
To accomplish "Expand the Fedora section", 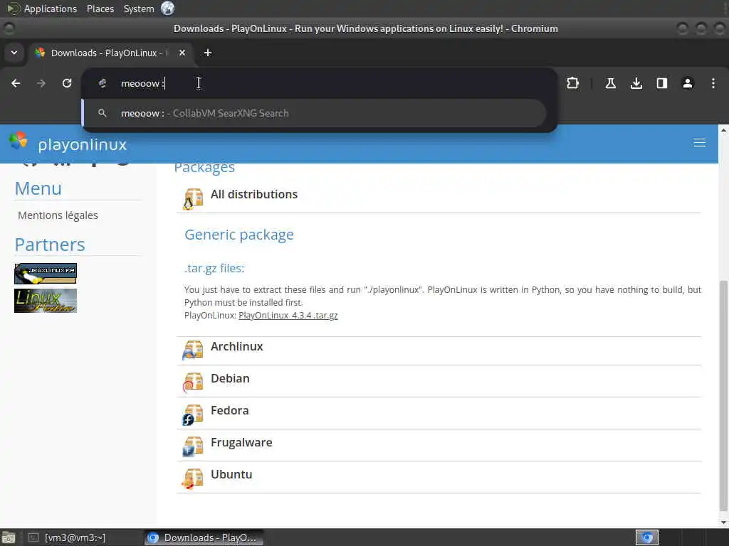I will (x=230, y=410).
